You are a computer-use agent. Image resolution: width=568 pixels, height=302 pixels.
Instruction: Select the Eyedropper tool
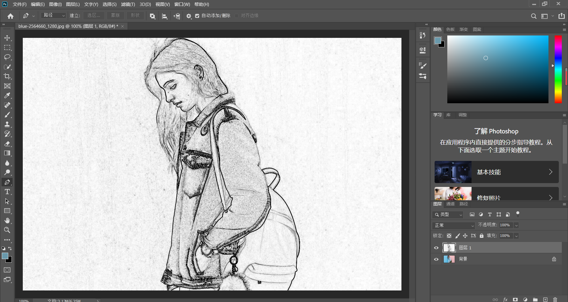pyautogui.click(x=7, y=96)
